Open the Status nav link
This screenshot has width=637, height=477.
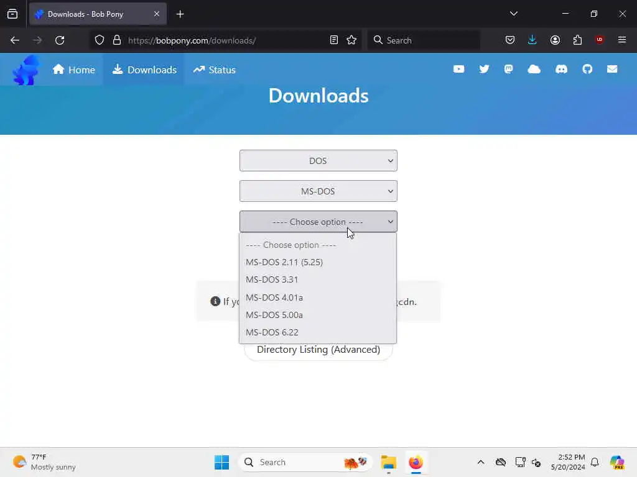coord(215,70)
